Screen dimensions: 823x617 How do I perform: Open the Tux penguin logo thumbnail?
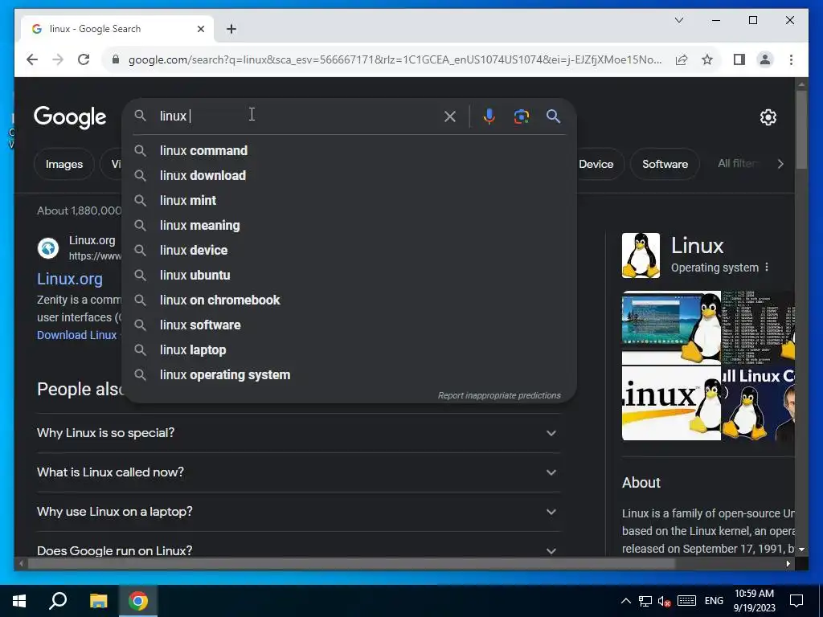point(641,255)
